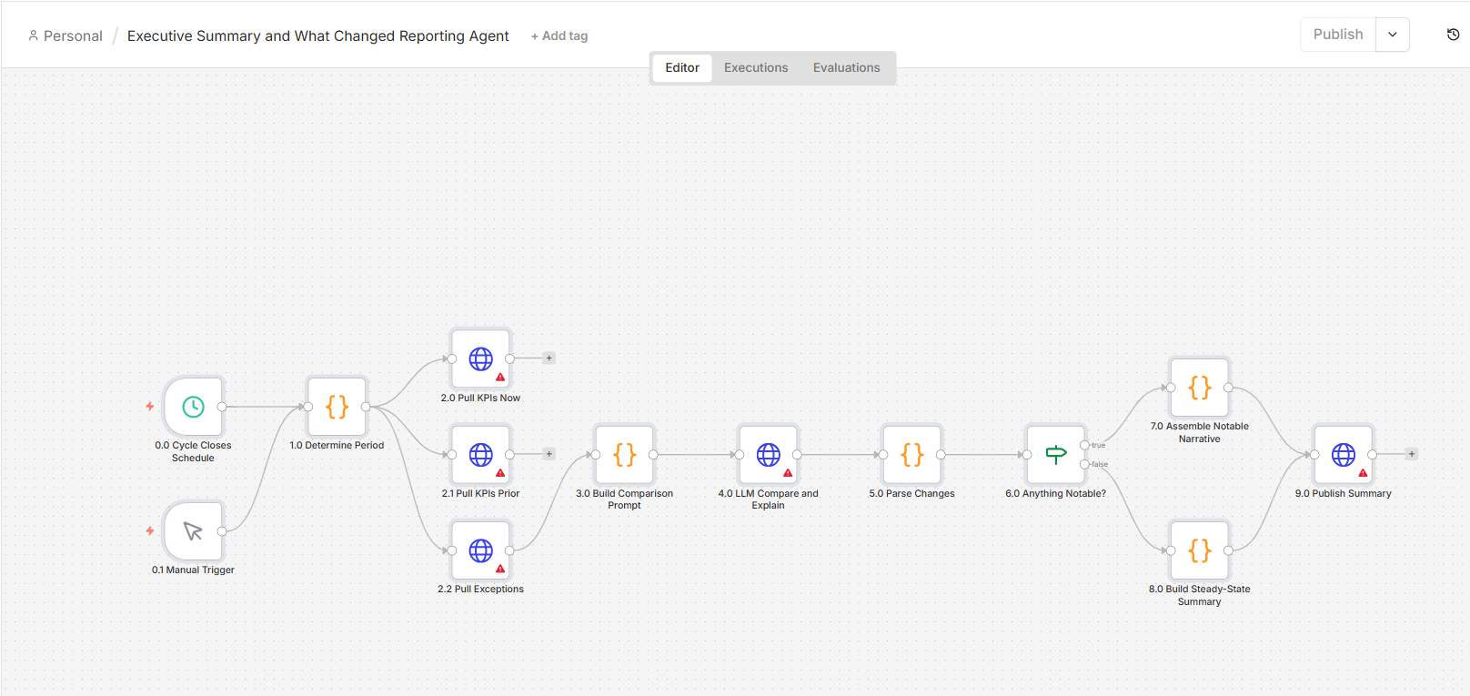This screenshot has height=696, width=1470.
Task: Switch to the Executions tab
Action: 756,67
